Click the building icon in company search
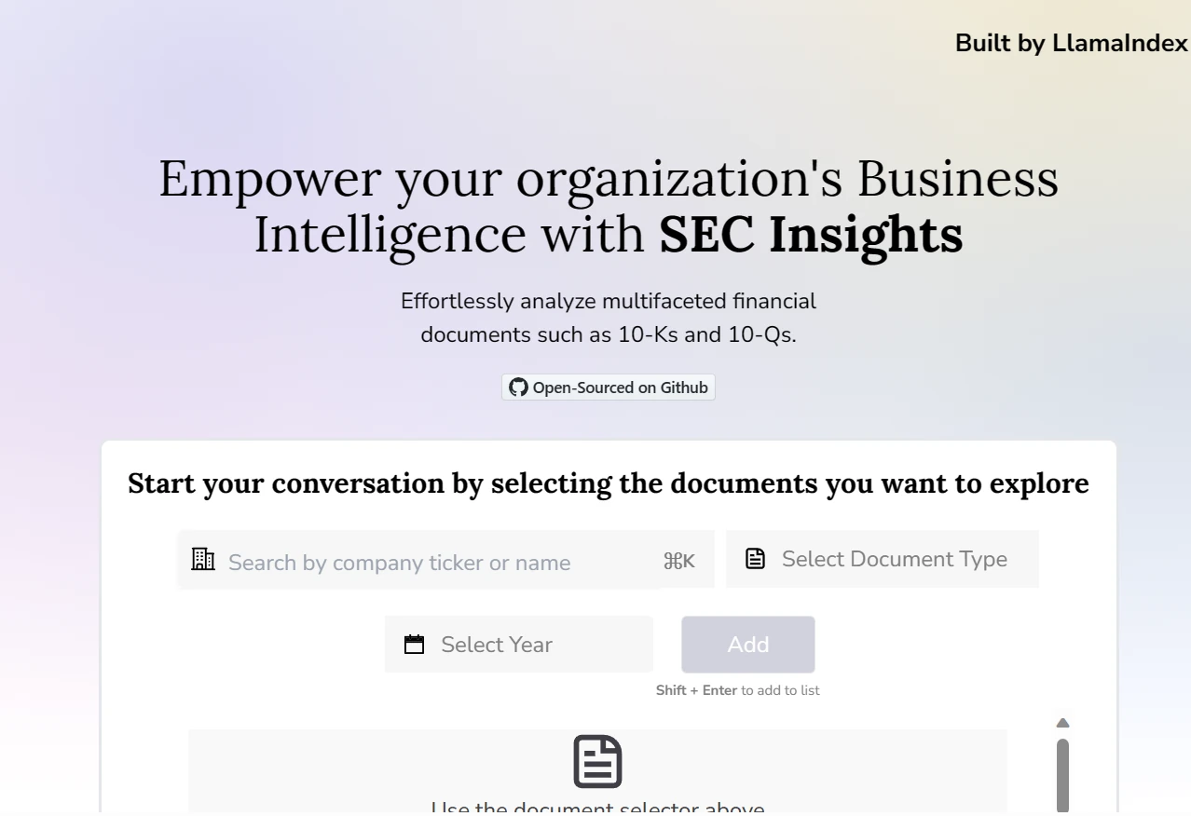Screen dimensions: 1191x816 coord(203,559)
